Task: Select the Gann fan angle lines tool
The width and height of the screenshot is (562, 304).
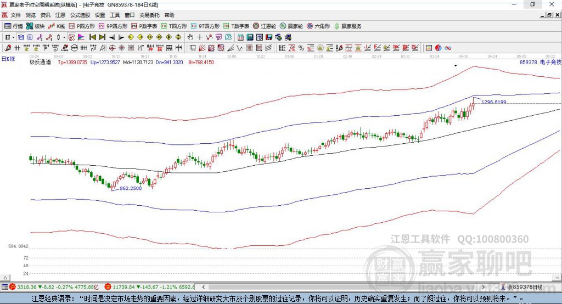Action: pos(202,48)
